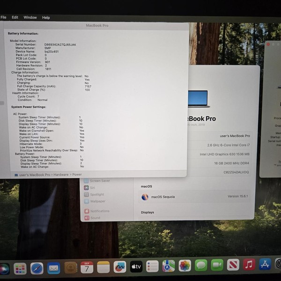Open Messages from the Dock

pyautogui.click(x=201, y=265)
